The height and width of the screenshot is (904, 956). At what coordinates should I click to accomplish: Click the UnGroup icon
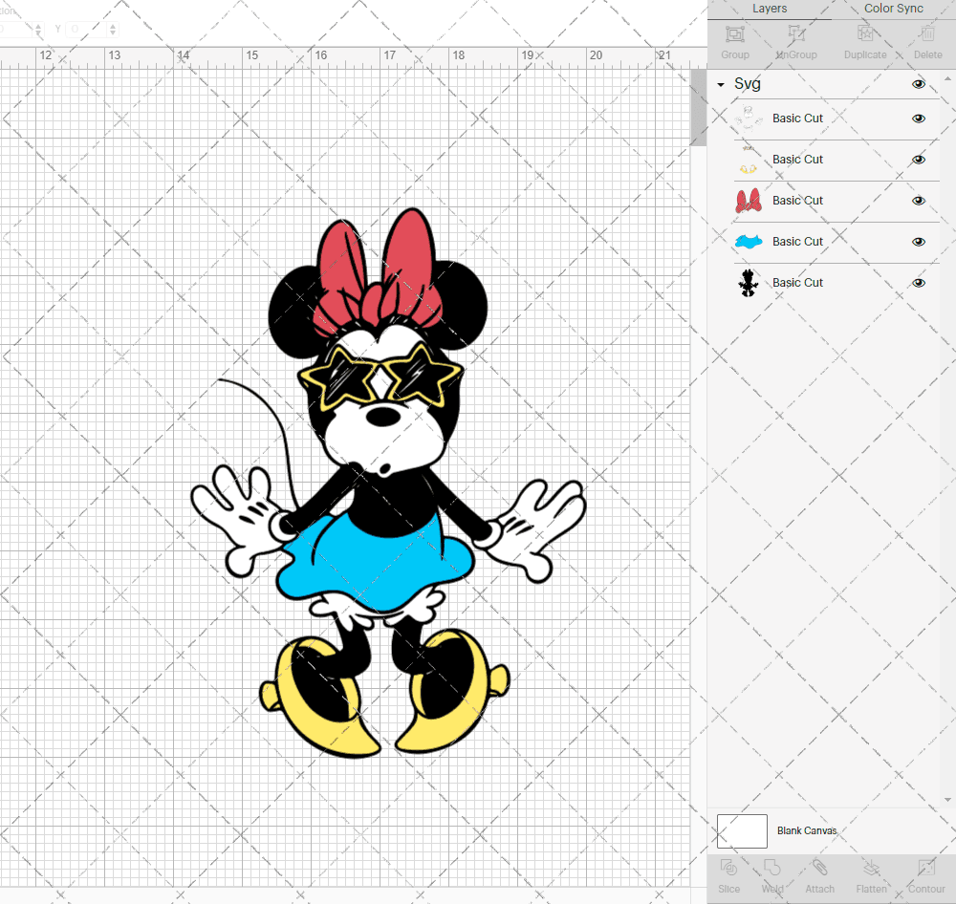tap(795, 33)
